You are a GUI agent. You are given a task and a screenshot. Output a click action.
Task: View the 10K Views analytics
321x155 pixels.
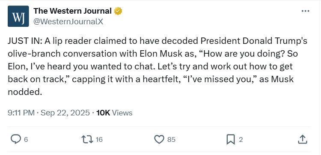(x=114, y=113)
